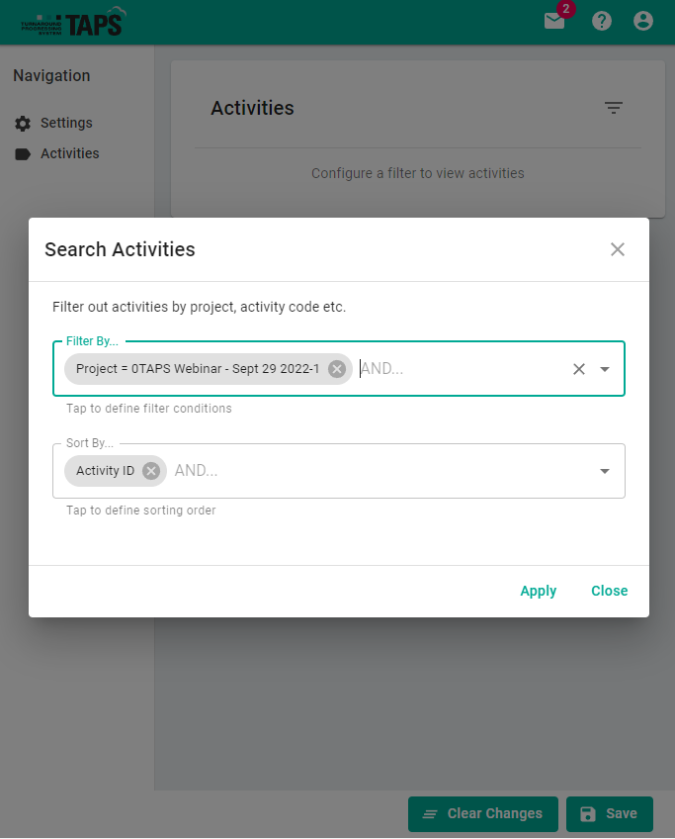Select the Project = 0TAPS Webinar chip

click(197, 369)
